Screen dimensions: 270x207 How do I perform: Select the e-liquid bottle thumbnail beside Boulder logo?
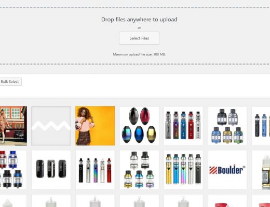click(261, 170)
